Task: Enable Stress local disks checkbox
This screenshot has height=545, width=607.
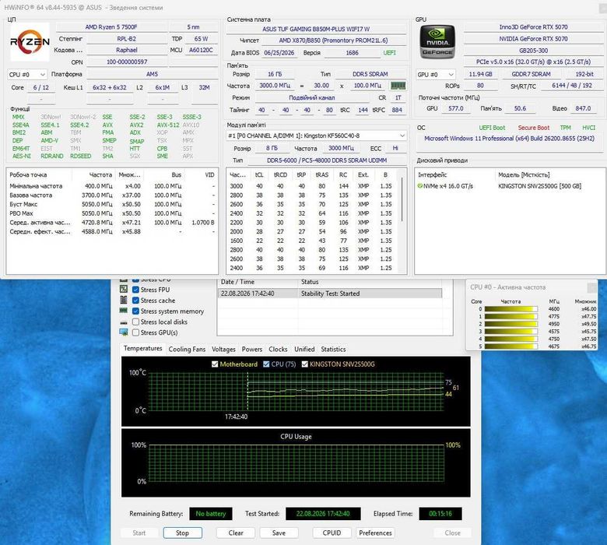Action: click(x=135, y=322)
